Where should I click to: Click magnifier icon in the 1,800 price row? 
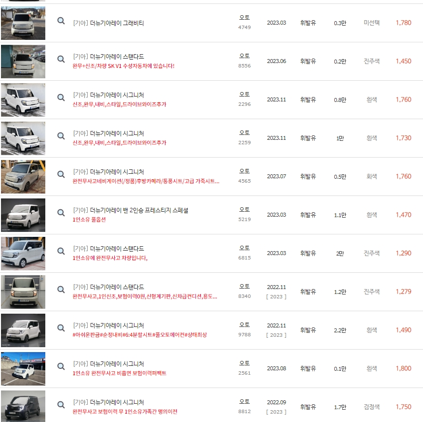pos(61,366)
